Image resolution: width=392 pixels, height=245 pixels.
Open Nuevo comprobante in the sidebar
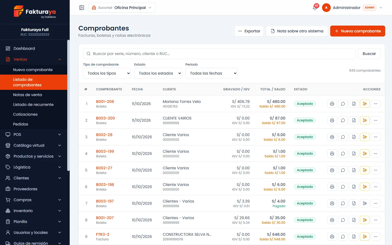(x=33, y=70)
